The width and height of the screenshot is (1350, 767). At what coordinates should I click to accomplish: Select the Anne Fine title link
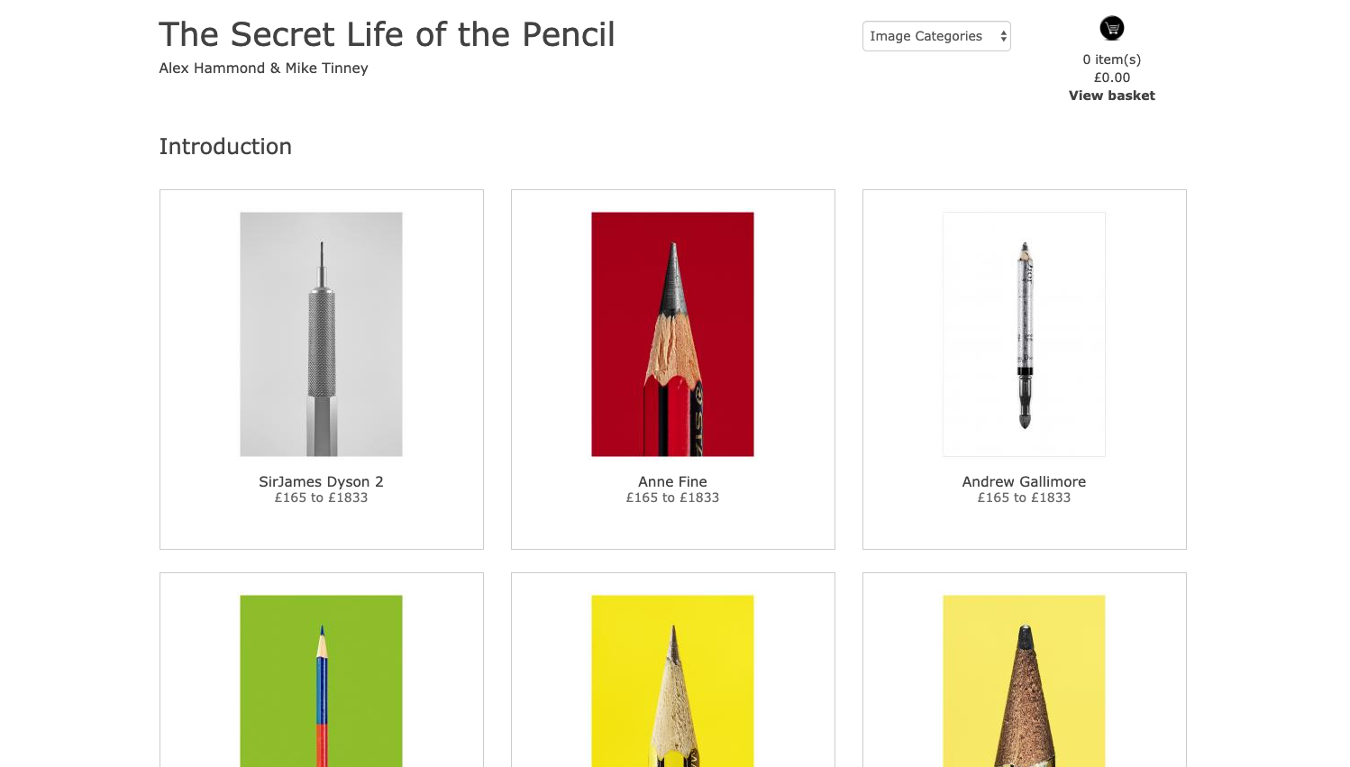pos(672,482)
